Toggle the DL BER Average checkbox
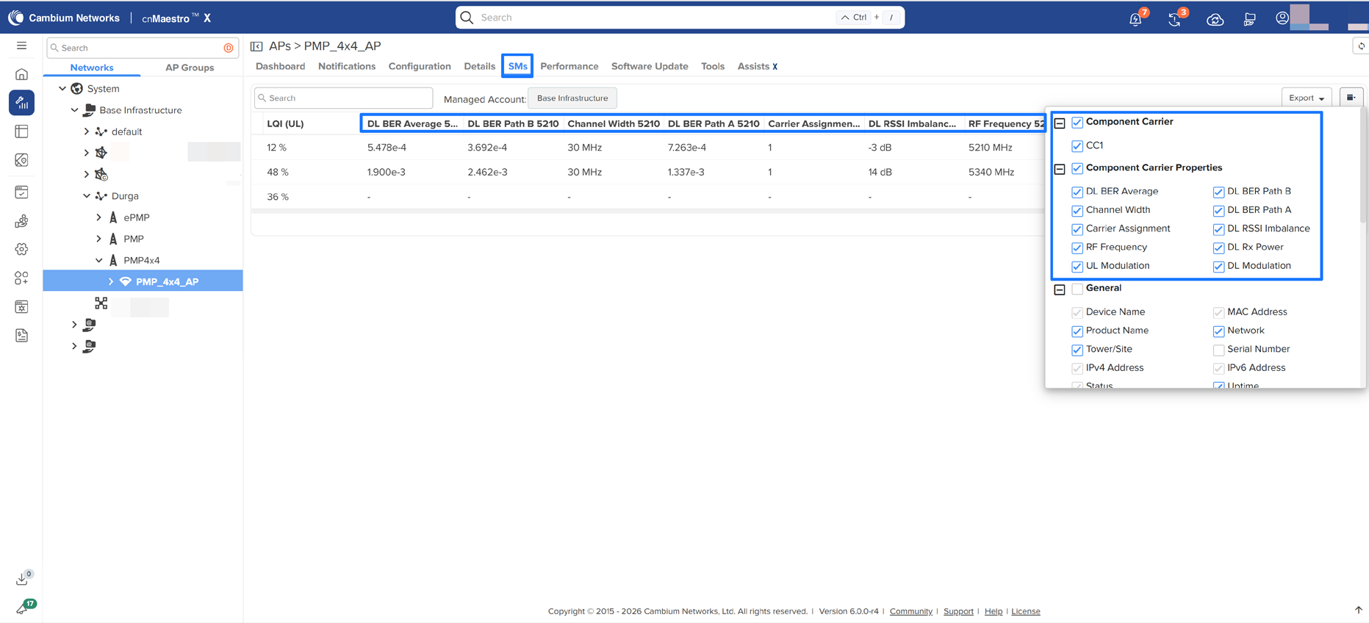Viewport: 1369px width, 623px height. [x=1077, y=192]
